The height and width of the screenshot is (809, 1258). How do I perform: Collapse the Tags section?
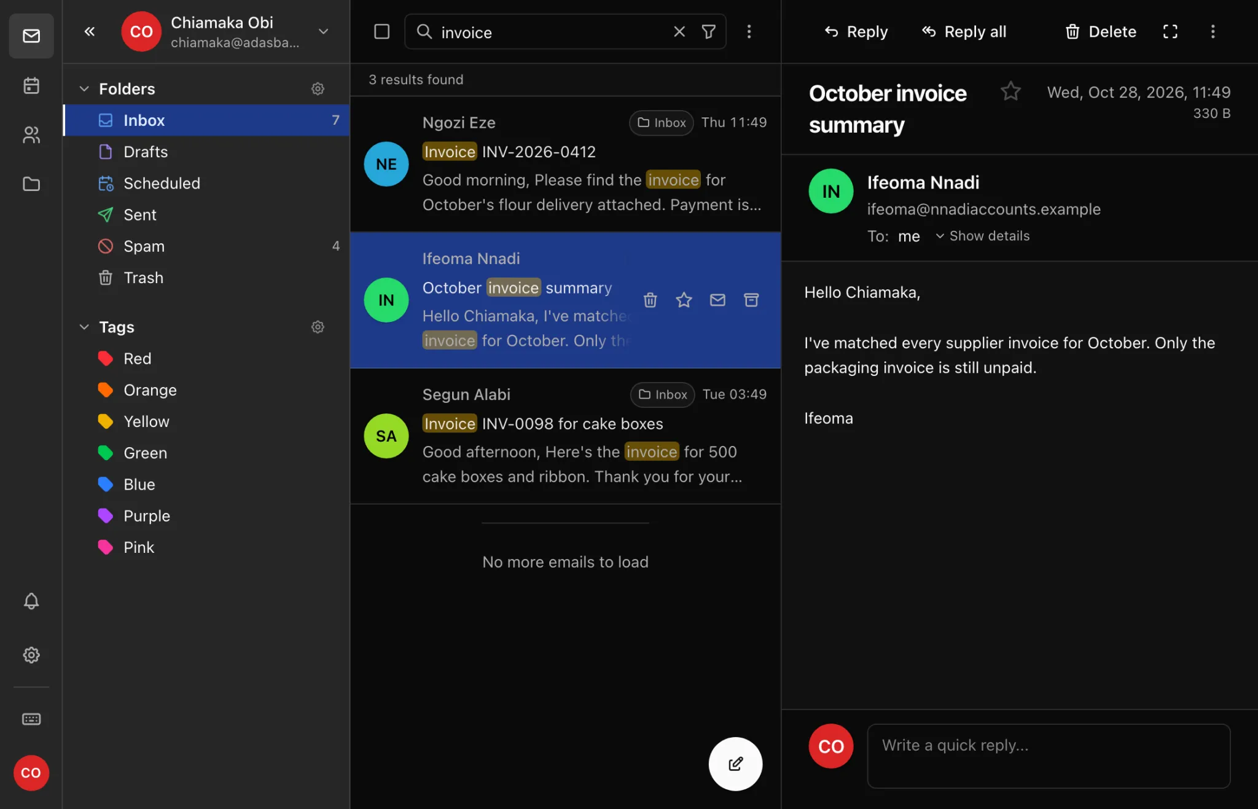point(84,327)
